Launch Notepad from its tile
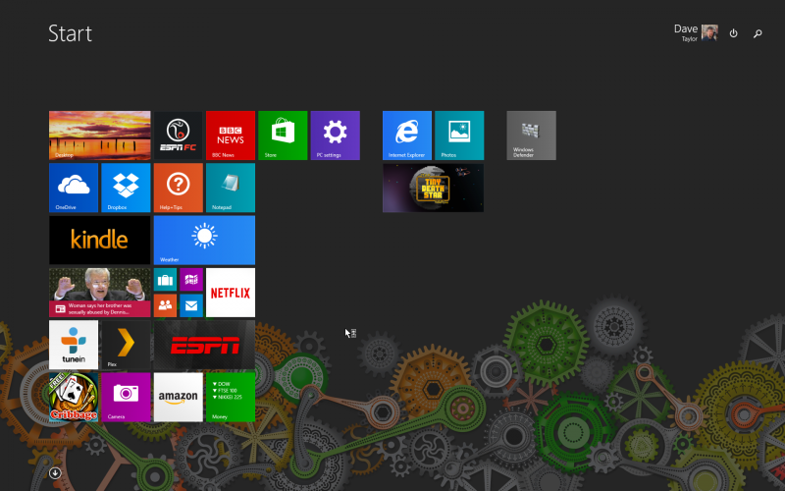The width and height of the screenshot is (785, 491). [231, 188]
